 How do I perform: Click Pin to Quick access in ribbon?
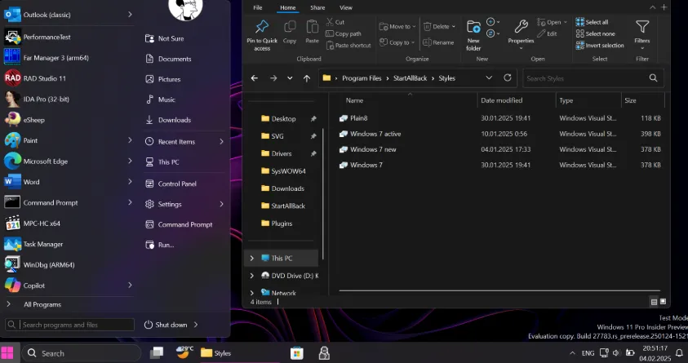click(262, 36)
